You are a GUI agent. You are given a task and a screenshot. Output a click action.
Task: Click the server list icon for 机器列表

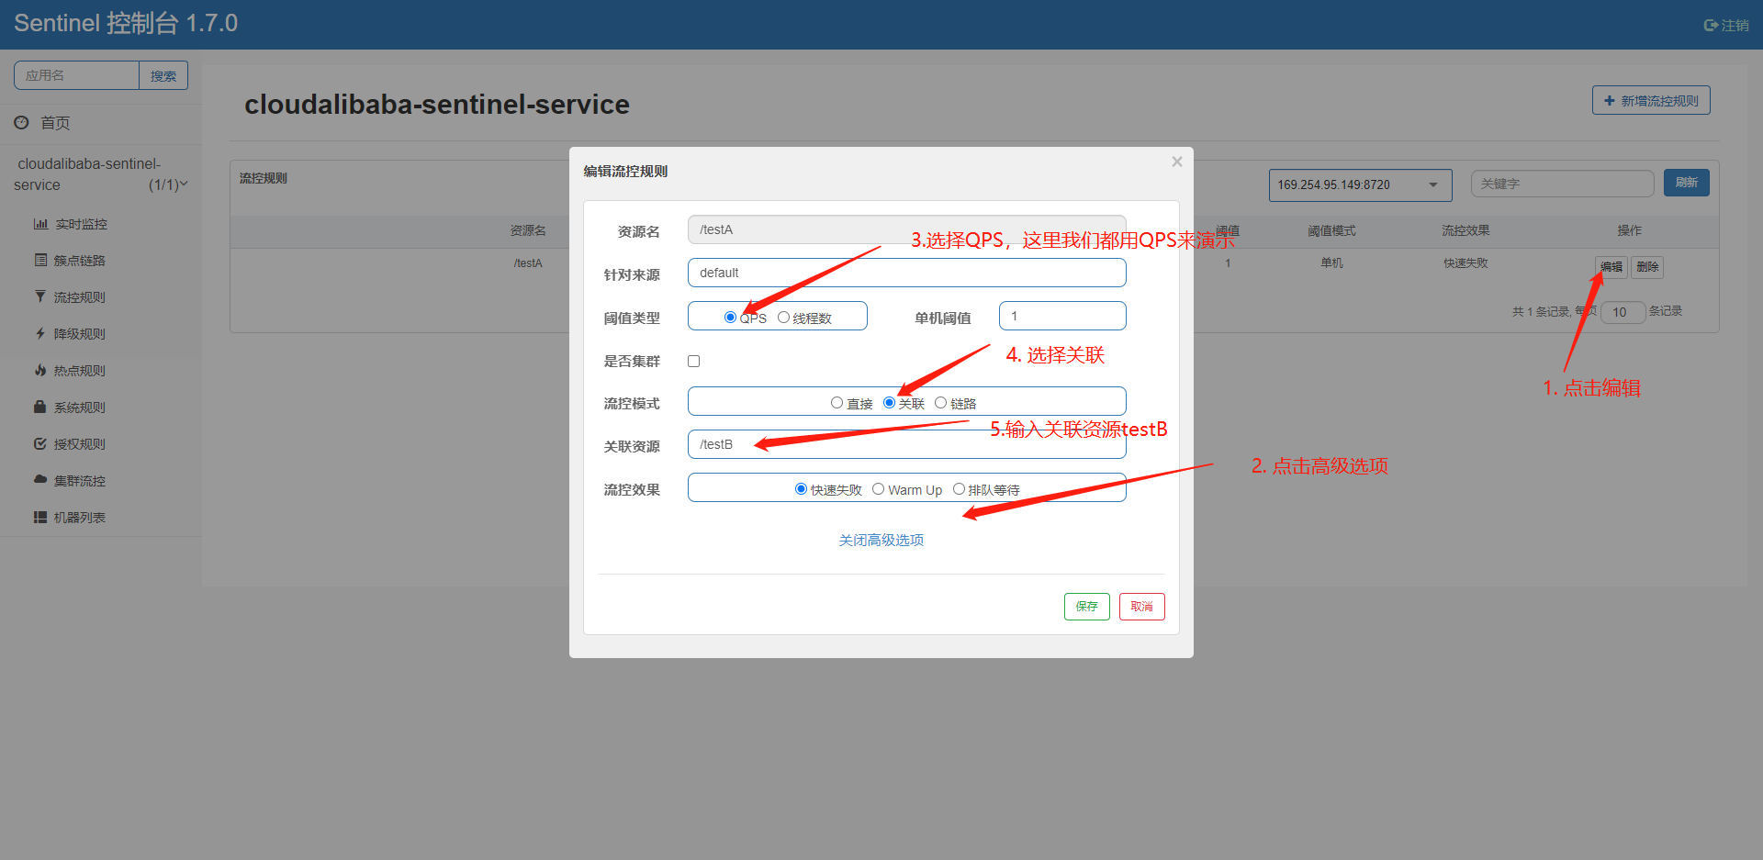click(40, 517)
